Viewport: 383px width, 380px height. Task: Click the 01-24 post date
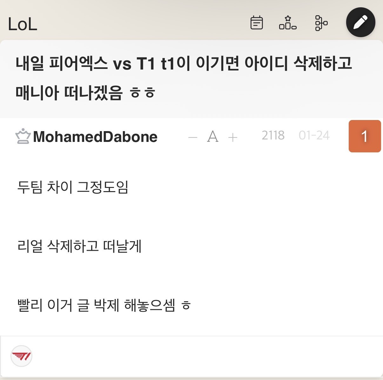[x=314, y=136]
